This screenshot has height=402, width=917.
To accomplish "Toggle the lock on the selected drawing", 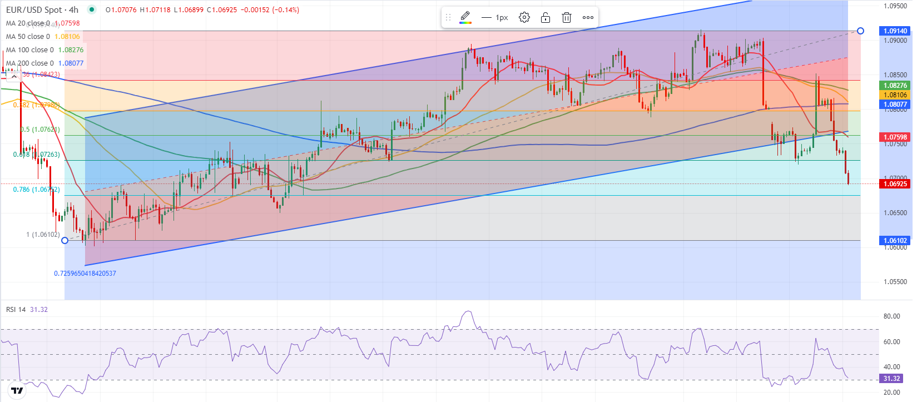I will coord(546,17).
